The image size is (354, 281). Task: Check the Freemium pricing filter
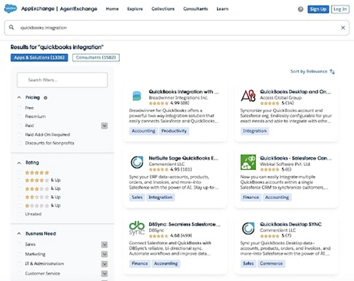click(19, 117)
